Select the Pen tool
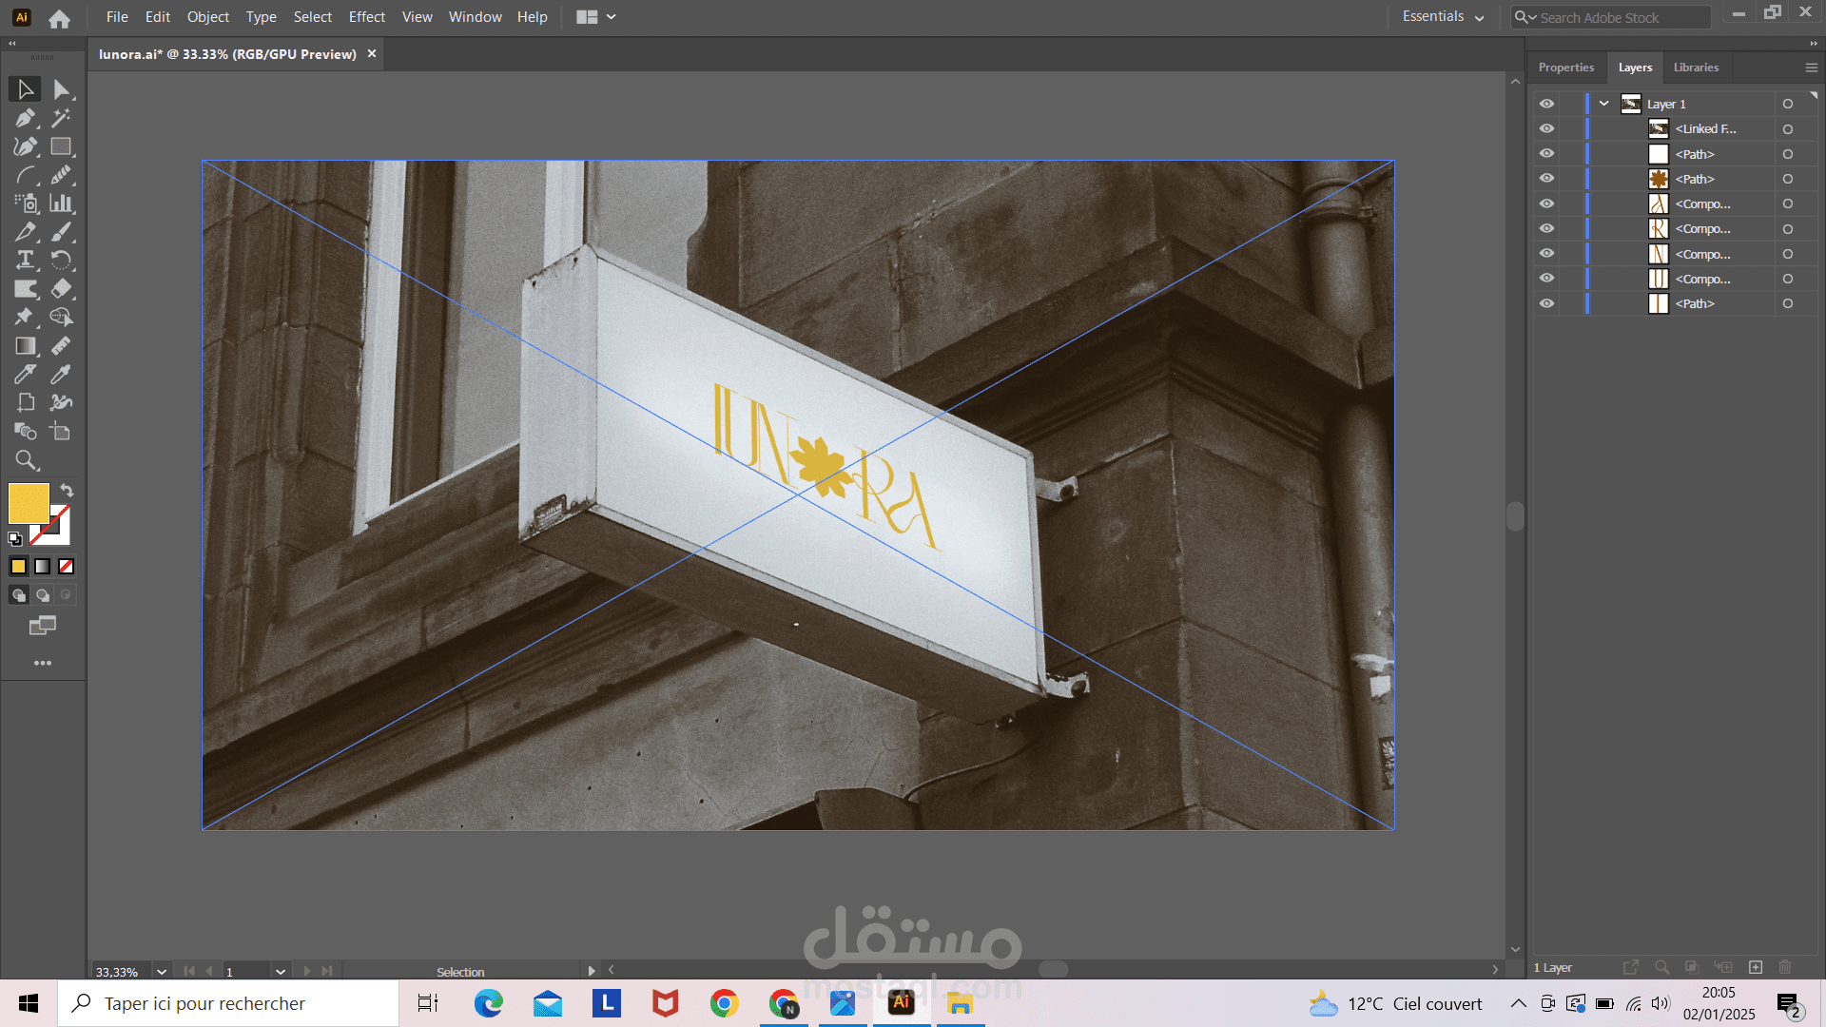Viewport: 1826px width, 1027px height. [26, 118]
